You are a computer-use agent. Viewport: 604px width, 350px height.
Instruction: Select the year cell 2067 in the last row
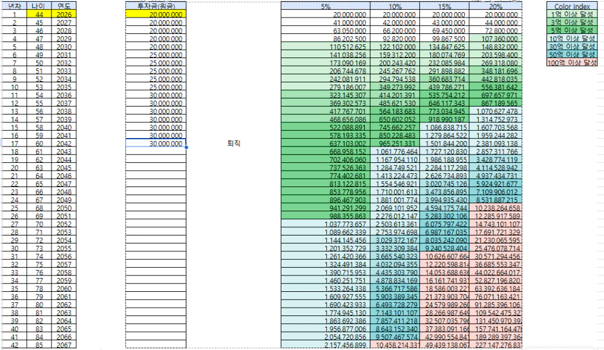click(64, 345)
